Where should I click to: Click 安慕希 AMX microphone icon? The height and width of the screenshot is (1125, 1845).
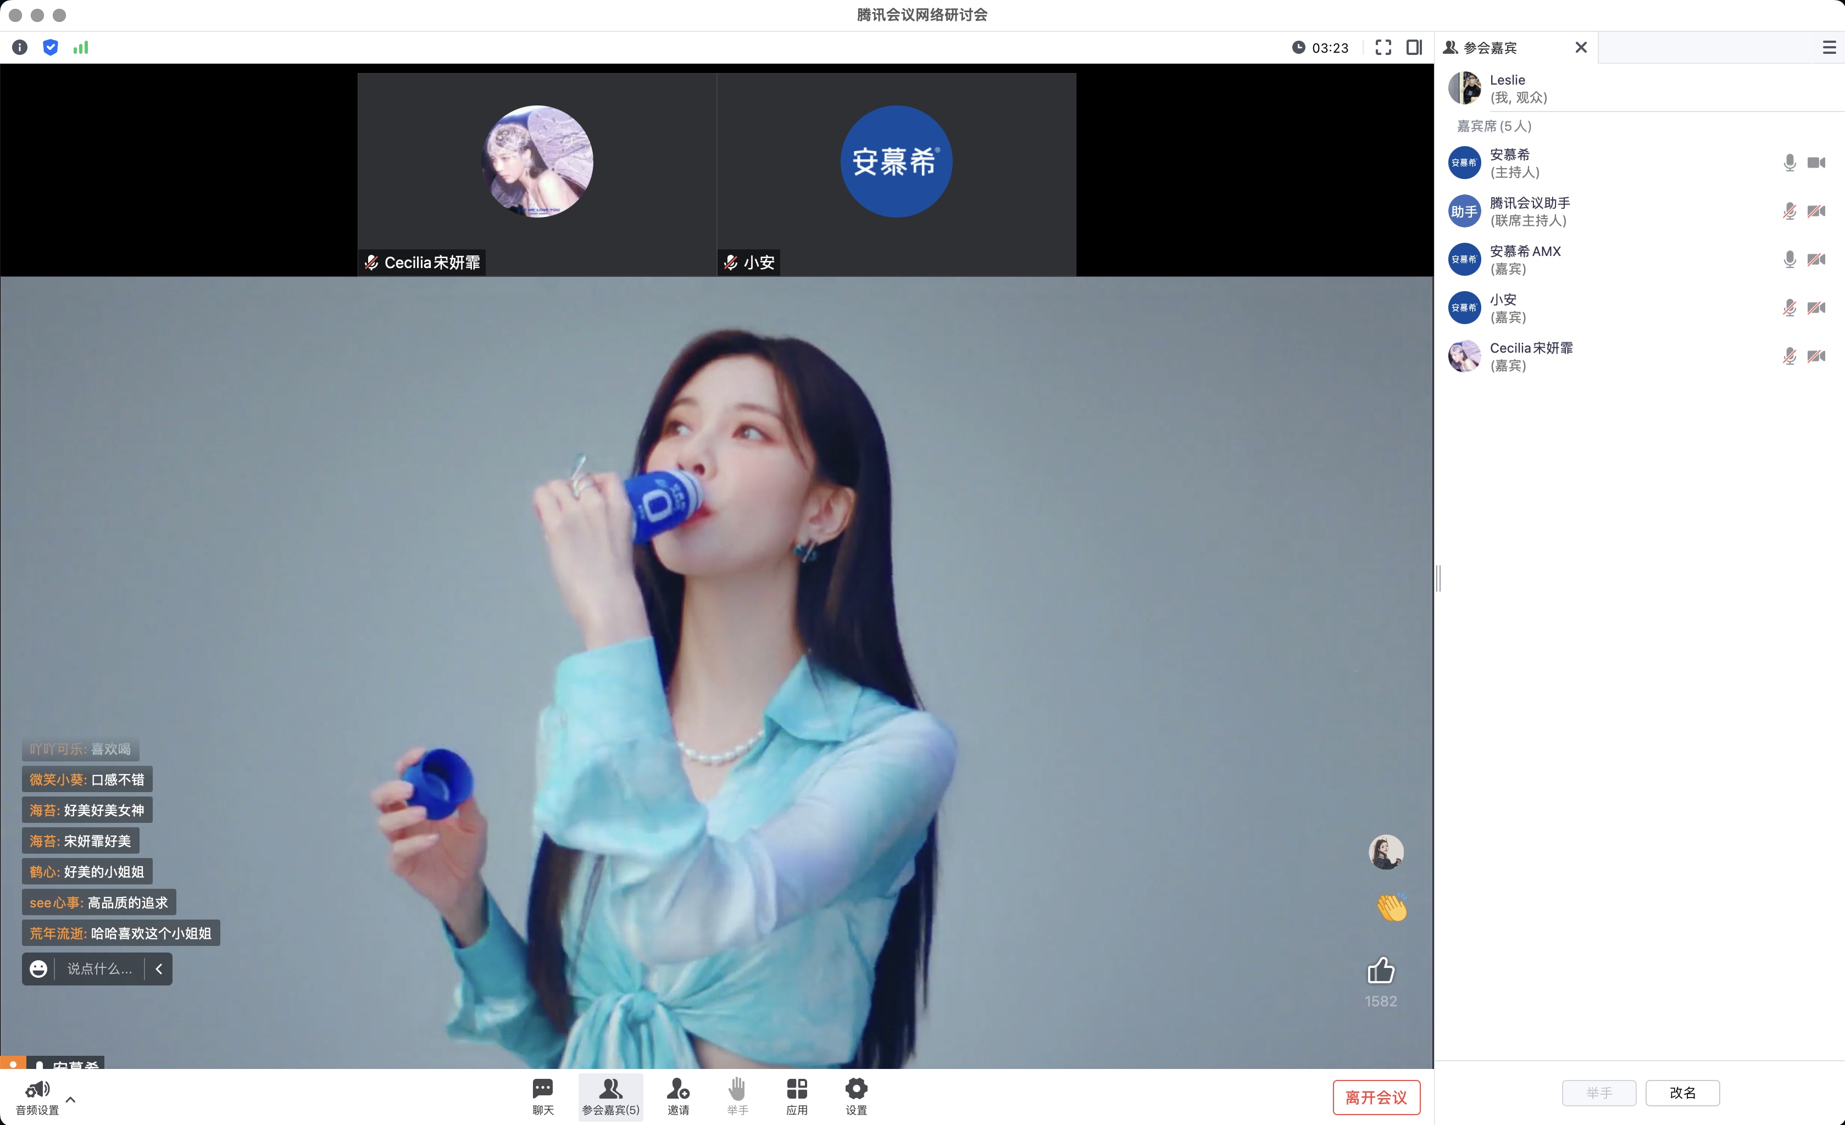(1790, 259)
